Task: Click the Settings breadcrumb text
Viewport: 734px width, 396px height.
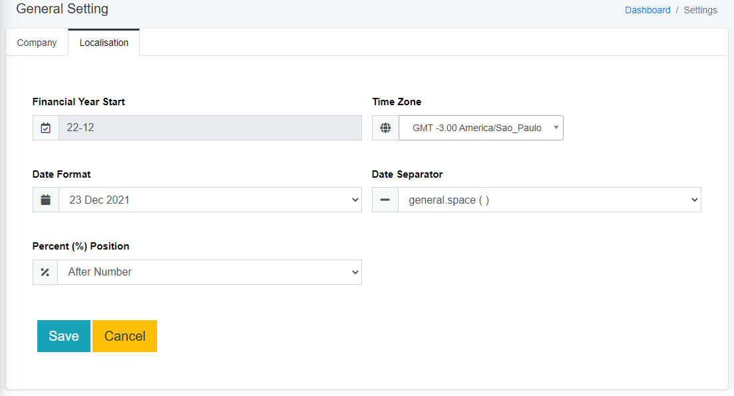Action: click(701, 10)
